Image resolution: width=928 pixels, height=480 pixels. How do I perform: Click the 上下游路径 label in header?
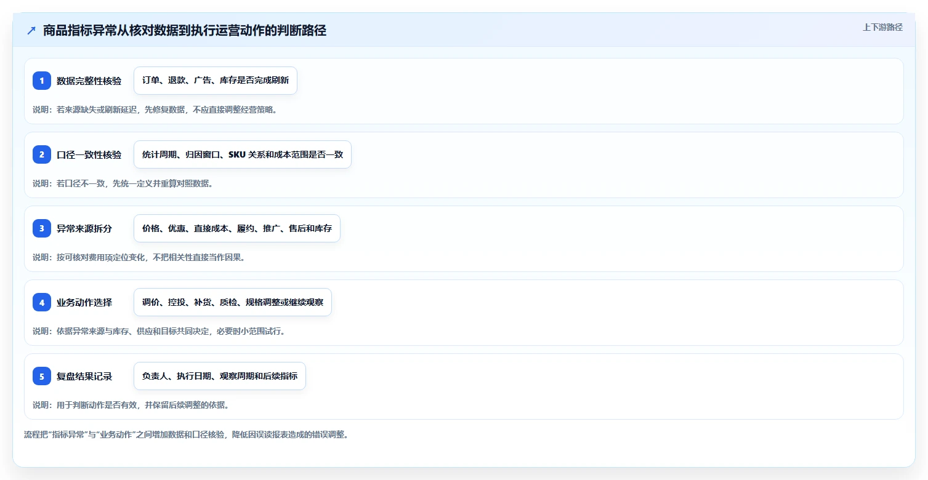coord(882,27)
